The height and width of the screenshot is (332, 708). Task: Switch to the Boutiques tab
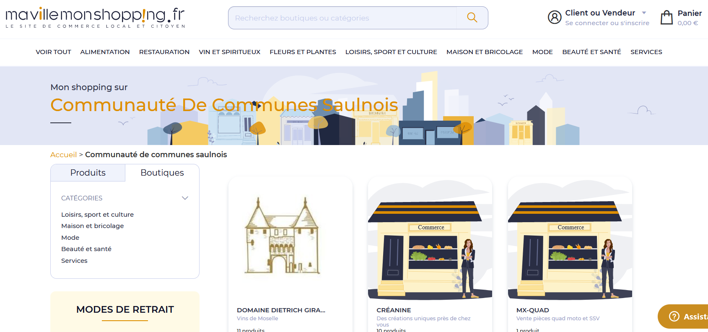[162, 173]
